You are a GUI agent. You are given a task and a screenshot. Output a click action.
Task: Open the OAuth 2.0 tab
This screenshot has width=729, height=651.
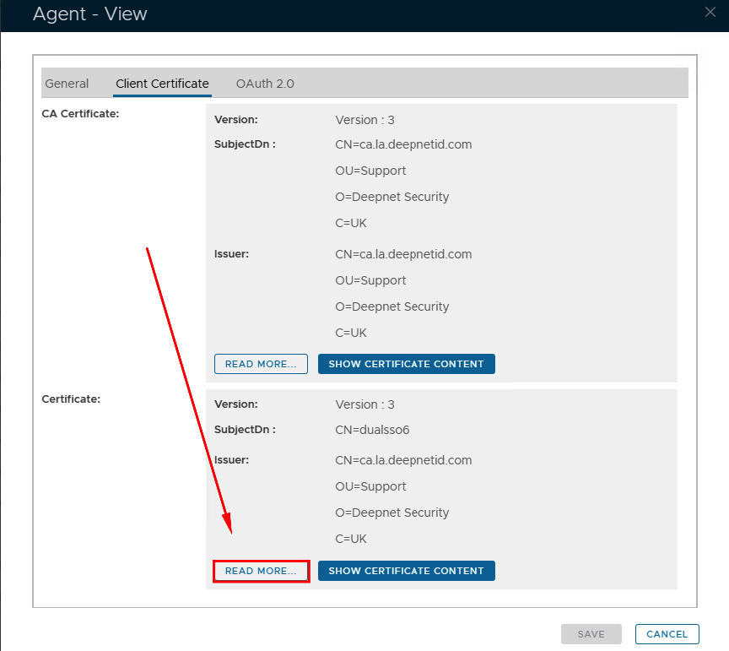265,84
